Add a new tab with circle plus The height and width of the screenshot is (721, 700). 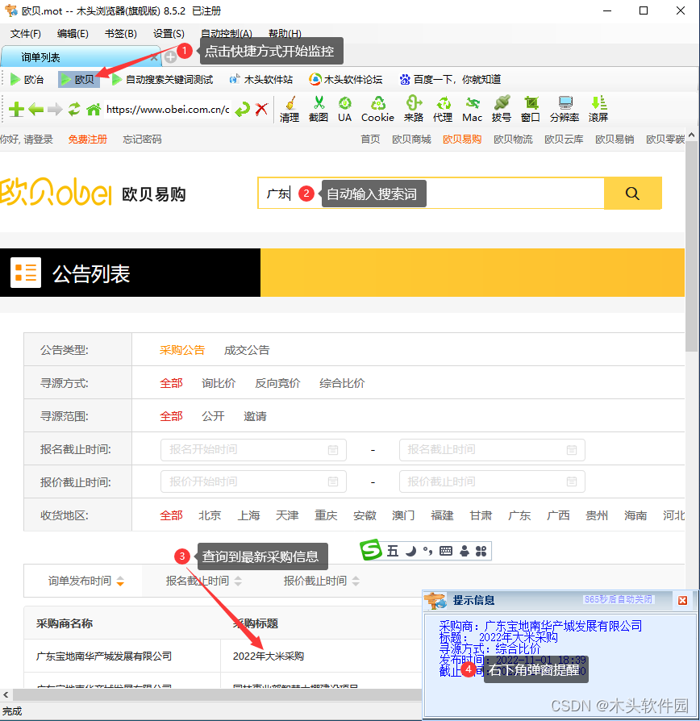pyautogui.click(x=171, y=57)
